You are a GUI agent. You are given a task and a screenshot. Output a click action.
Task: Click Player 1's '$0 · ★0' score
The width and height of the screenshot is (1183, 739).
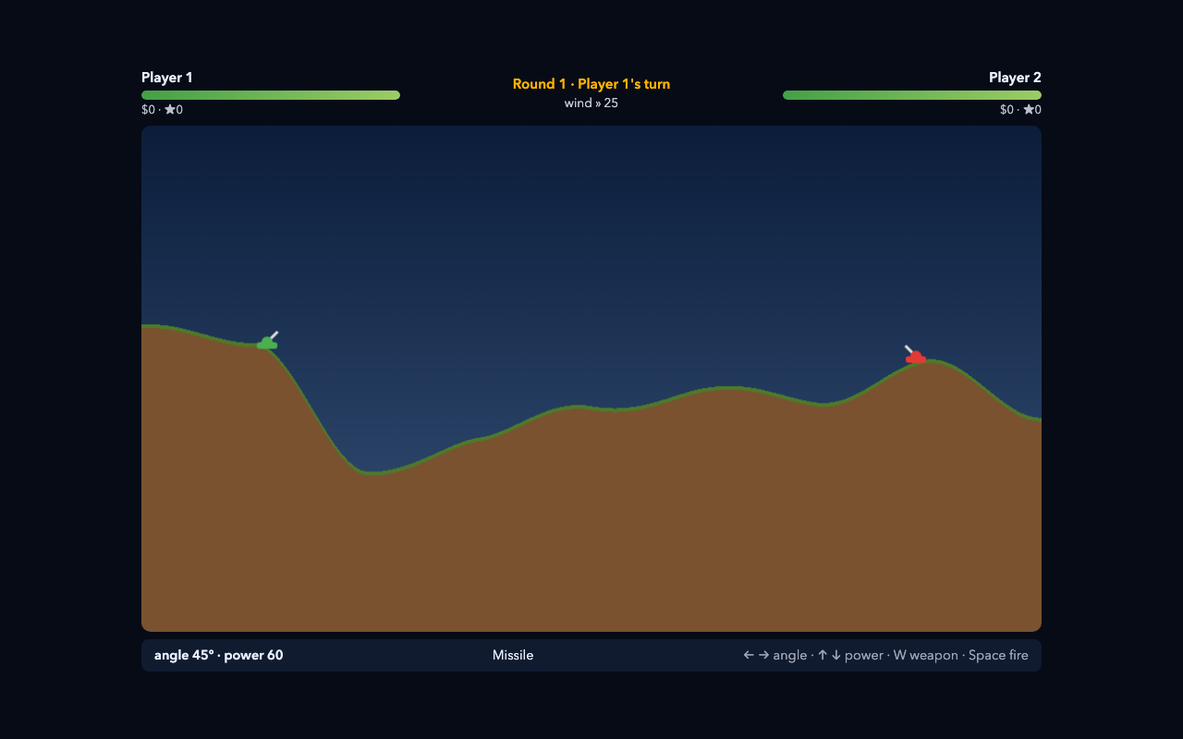[162, 110]
